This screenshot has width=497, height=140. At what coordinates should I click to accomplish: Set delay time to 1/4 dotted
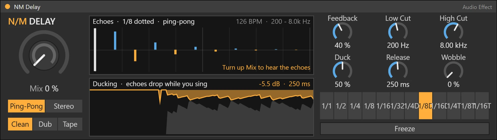(x=411, y=106)
